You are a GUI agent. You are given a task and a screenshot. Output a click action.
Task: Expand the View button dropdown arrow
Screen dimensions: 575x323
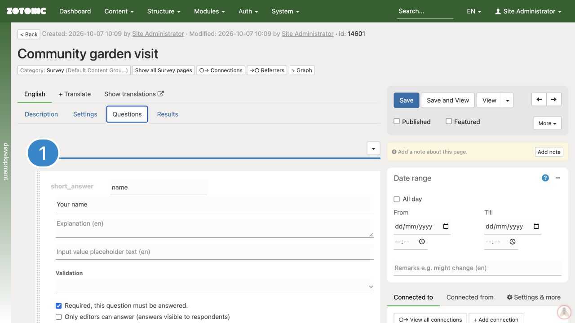[x=508, y=100]
